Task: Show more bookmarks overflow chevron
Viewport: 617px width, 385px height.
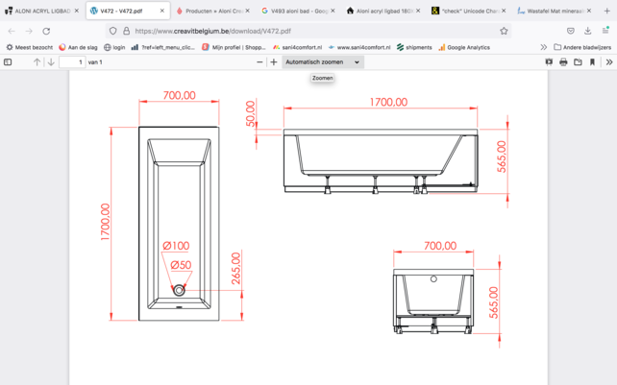Action: 543,47
